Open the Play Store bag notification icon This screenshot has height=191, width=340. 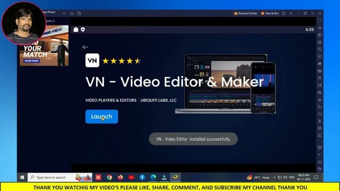76,30
